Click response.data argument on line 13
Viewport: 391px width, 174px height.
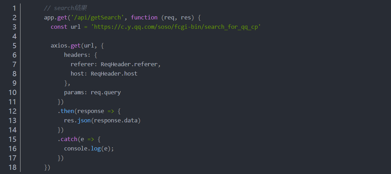116,121
